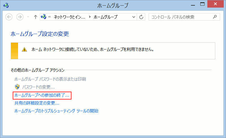This screenshot has width=226, height=138.
Task: Navigate to ネットワークとイン... breadcrumb
Action: (x=69, y=17)
